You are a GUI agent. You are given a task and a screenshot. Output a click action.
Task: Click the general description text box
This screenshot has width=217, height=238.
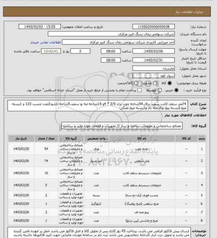(98, 106)
